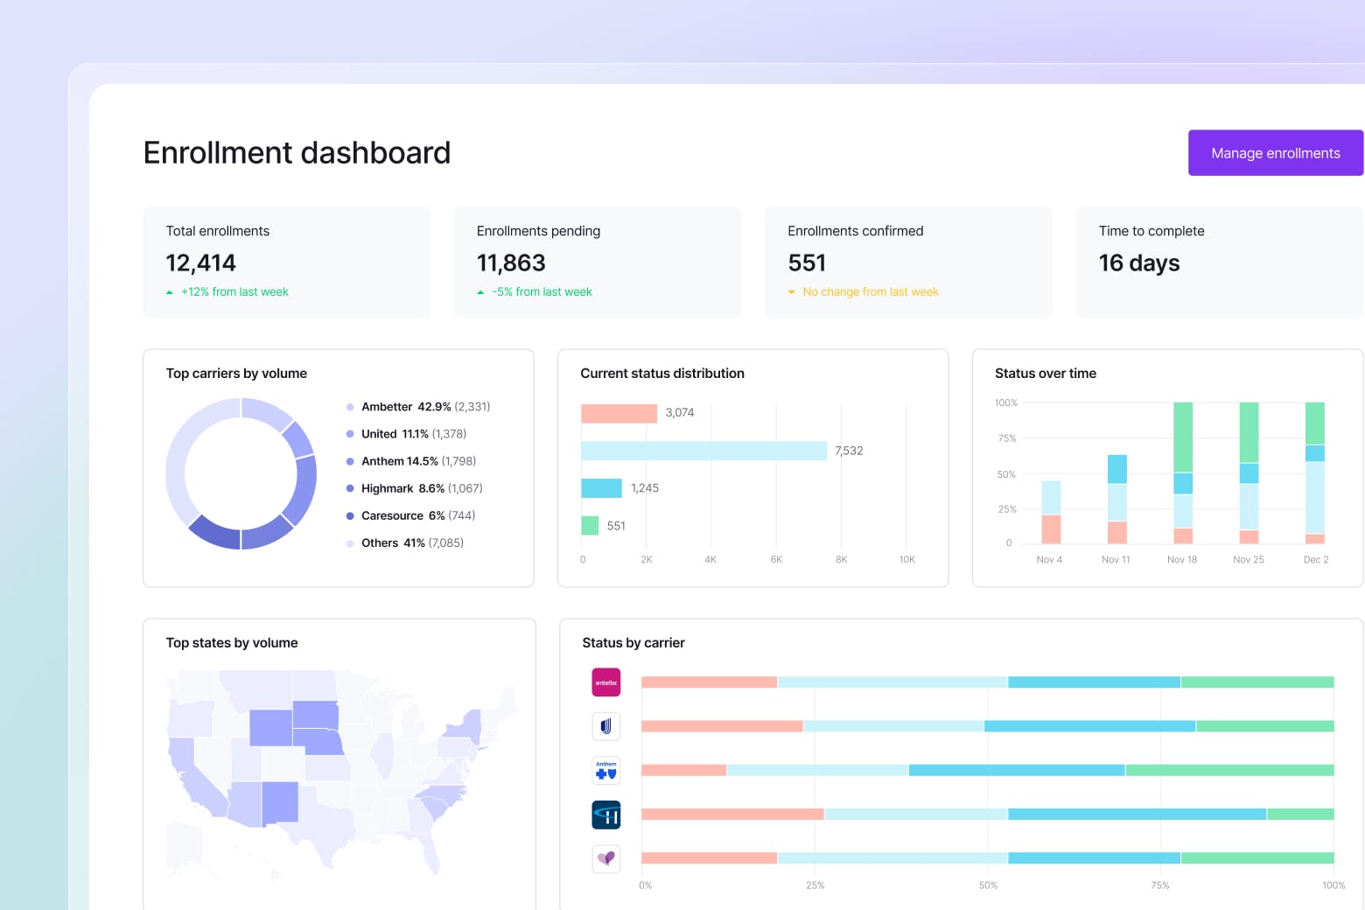Screen dimensions: 1365x910
Task: Select the salmon bar labeled 3,074
Action: tap(619, 413)
